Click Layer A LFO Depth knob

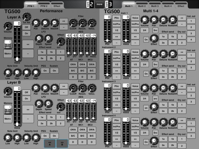pyautogui.click(x=39, y=38)
